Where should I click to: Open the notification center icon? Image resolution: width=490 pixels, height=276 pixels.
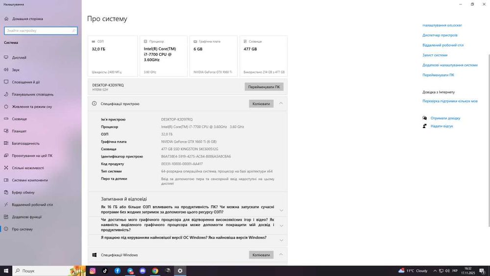pos(482,271)
